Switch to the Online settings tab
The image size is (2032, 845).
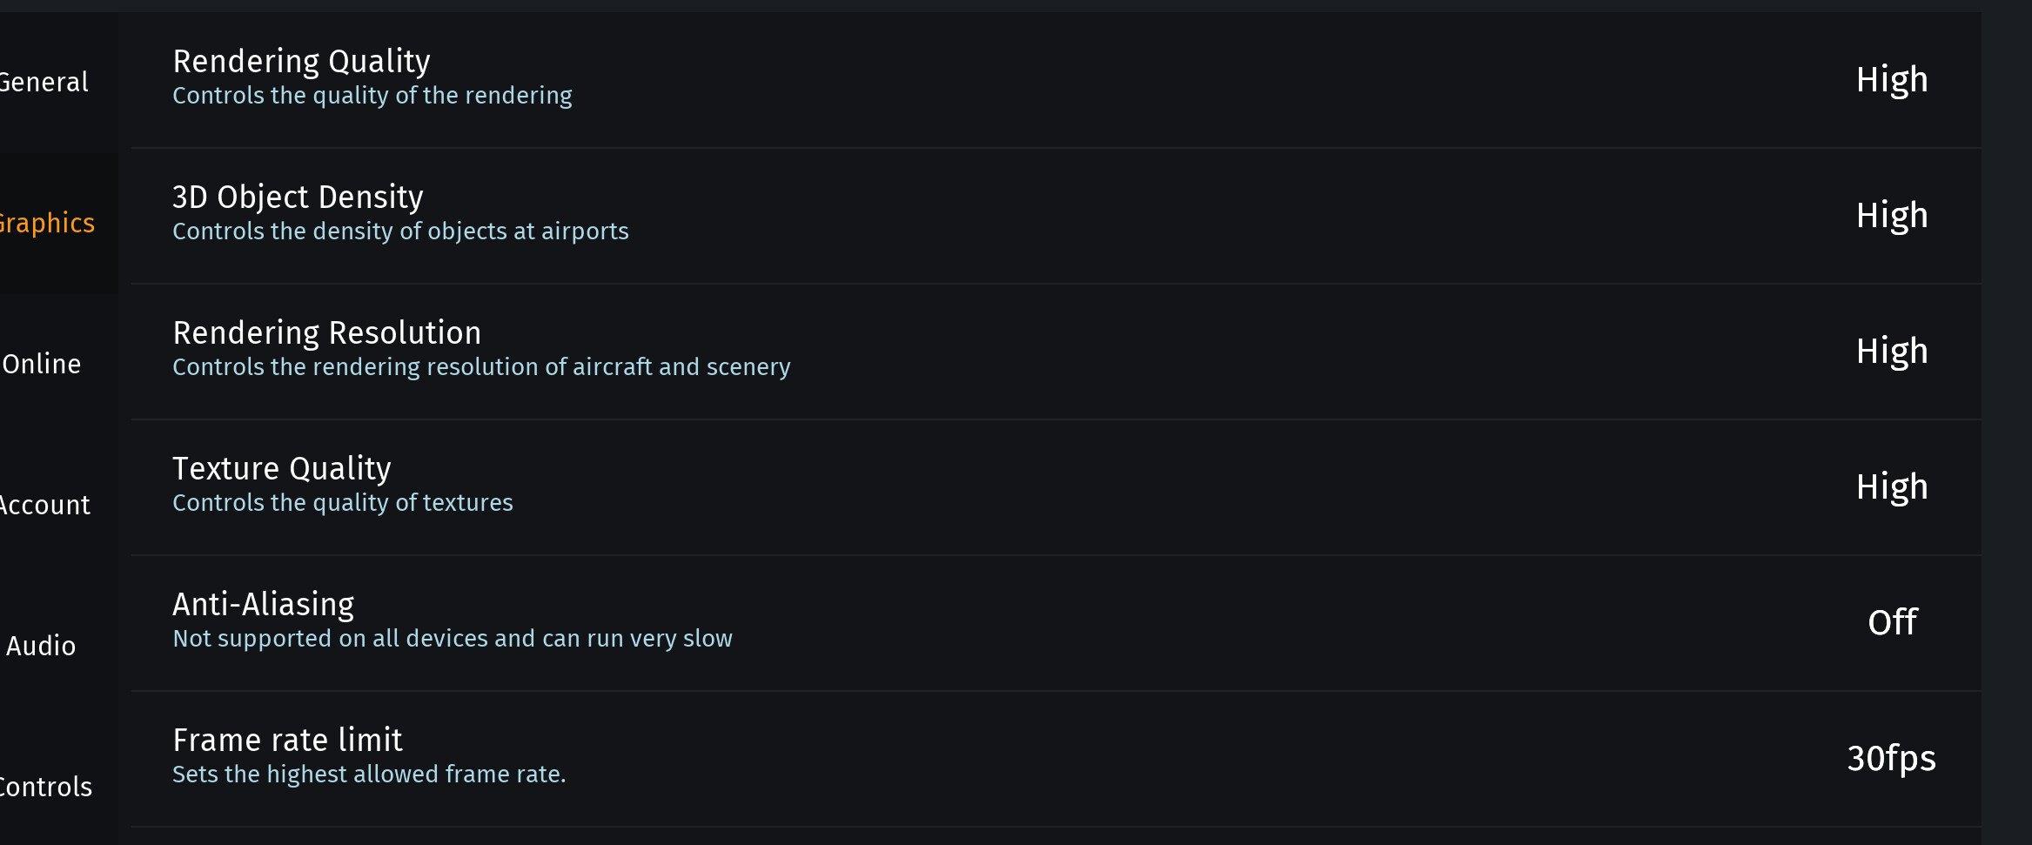42,364
